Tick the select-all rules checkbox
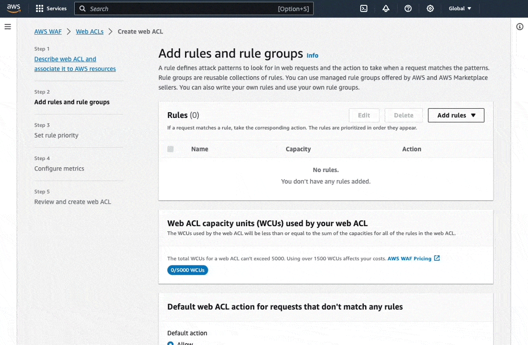Image resolution: width=528 pixels, height=345 pixels. tap(171, 149)
